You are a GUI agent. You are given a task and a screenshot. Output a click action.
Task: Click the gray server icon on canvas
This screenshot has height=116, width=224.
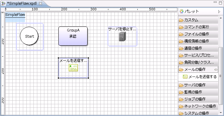[122, 37]
